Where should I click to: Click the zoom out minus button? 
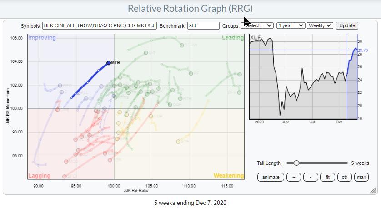point(310,177)
